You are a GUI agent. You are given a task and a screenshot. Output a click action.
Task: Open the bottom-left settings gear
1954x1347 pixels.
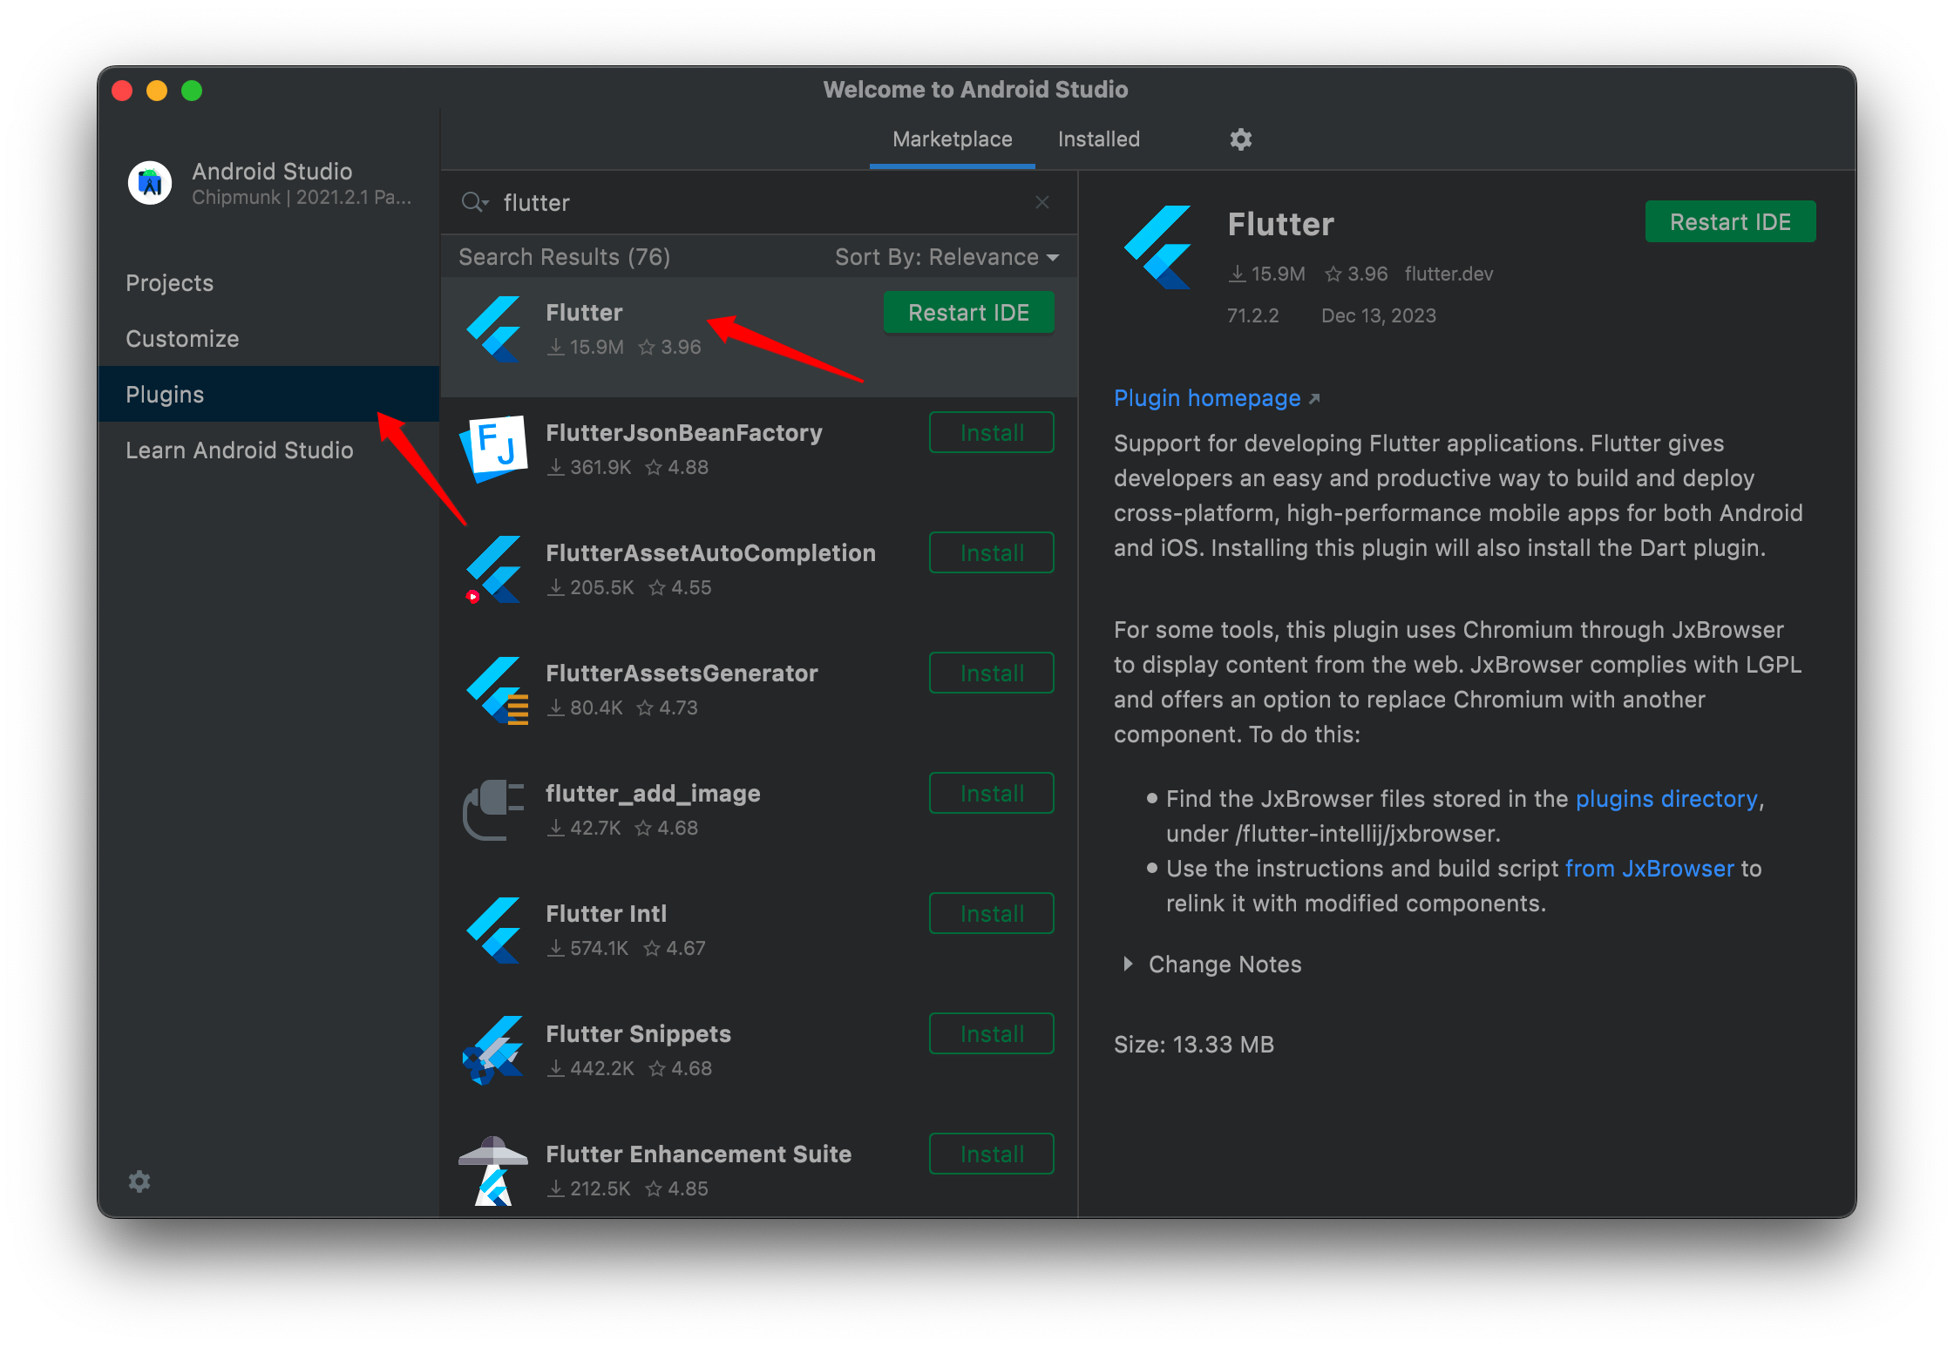tap(139, 1181)
